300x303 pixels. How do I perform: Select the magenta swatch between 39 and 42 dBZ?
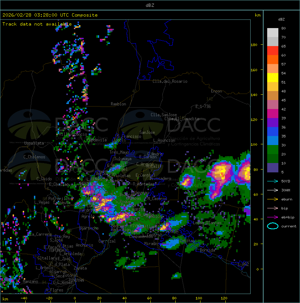click(x=273, y=114)
